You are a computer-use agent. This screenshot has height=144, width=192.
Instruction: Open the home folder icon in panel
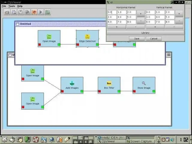coord(43,139)
